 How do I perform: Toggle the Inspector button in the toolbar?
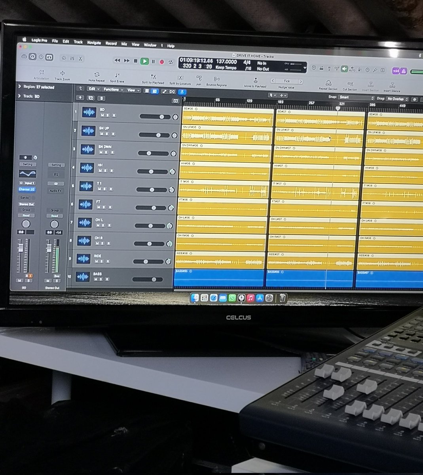tap(32, 57)
